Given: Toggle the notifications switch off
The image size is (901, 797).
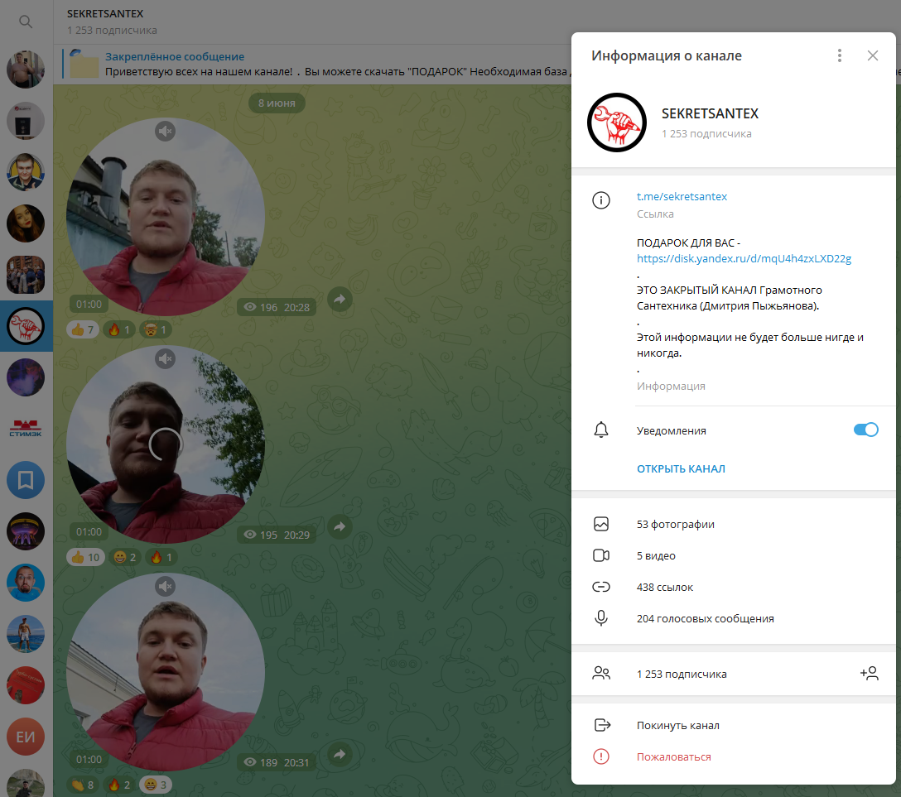Looking at the screenshot, I should pos(865,430).
